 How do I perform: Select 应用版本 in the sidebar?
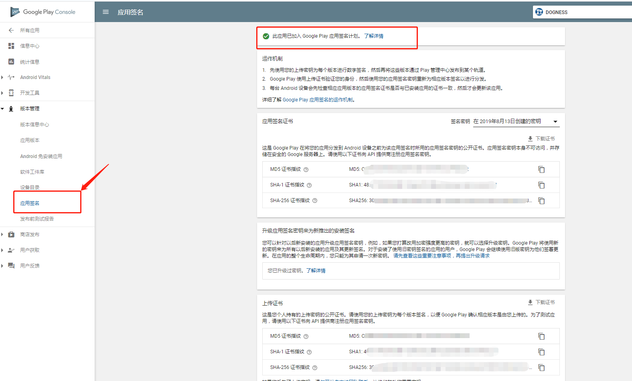(30, 140)
